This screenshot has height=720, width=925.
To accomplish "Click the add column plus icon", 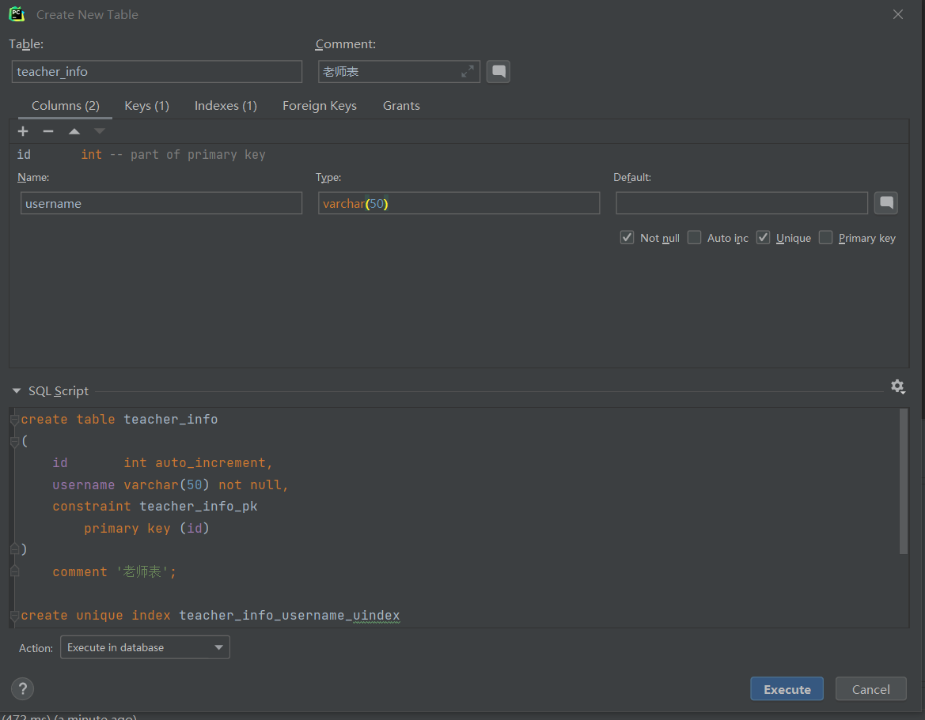I will (23, 131).
